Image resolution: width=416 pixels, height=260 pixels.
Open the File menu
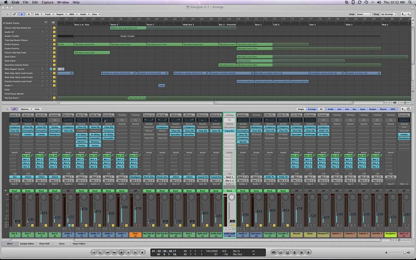(26, 2)
